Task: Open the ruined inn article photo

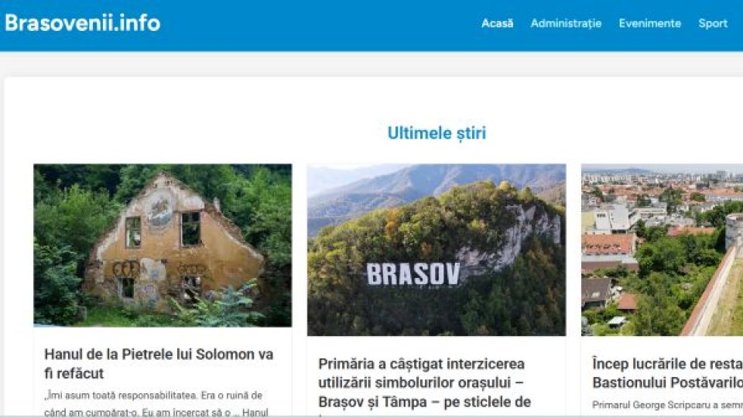Action: (x=163, y=245)
